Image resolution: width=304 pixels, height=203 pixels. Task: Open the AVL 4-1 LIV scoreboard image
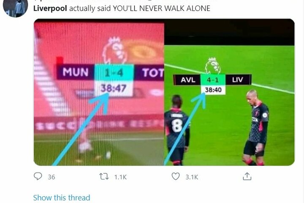[229, 92]
